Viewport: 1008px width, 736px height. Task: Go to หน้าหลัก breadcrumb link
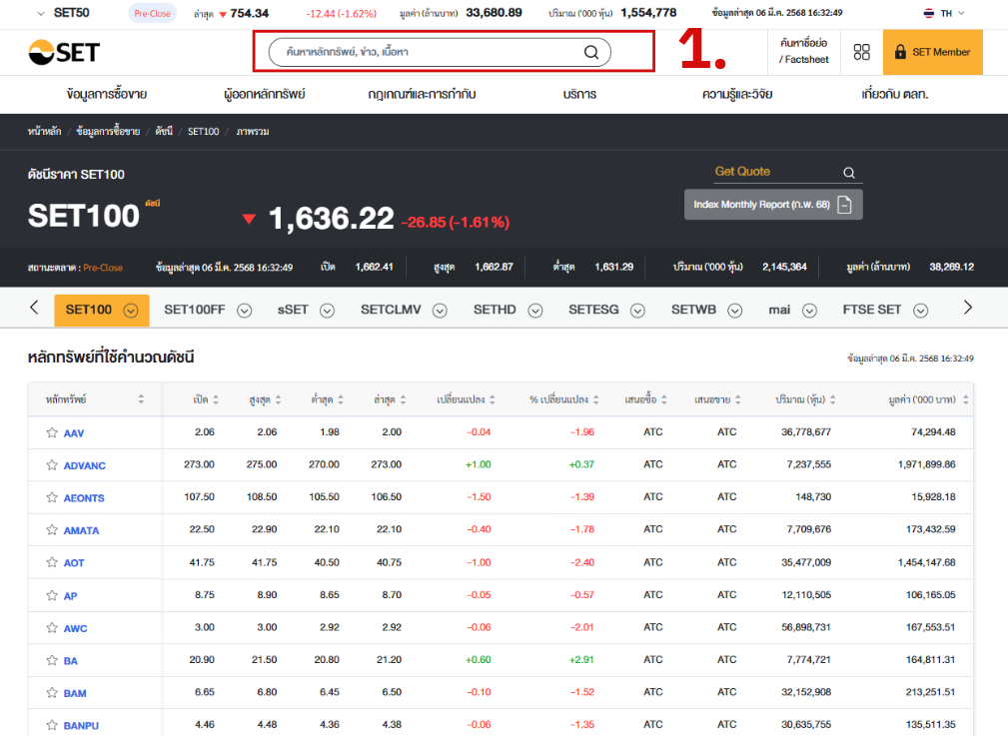coord(44,131)
